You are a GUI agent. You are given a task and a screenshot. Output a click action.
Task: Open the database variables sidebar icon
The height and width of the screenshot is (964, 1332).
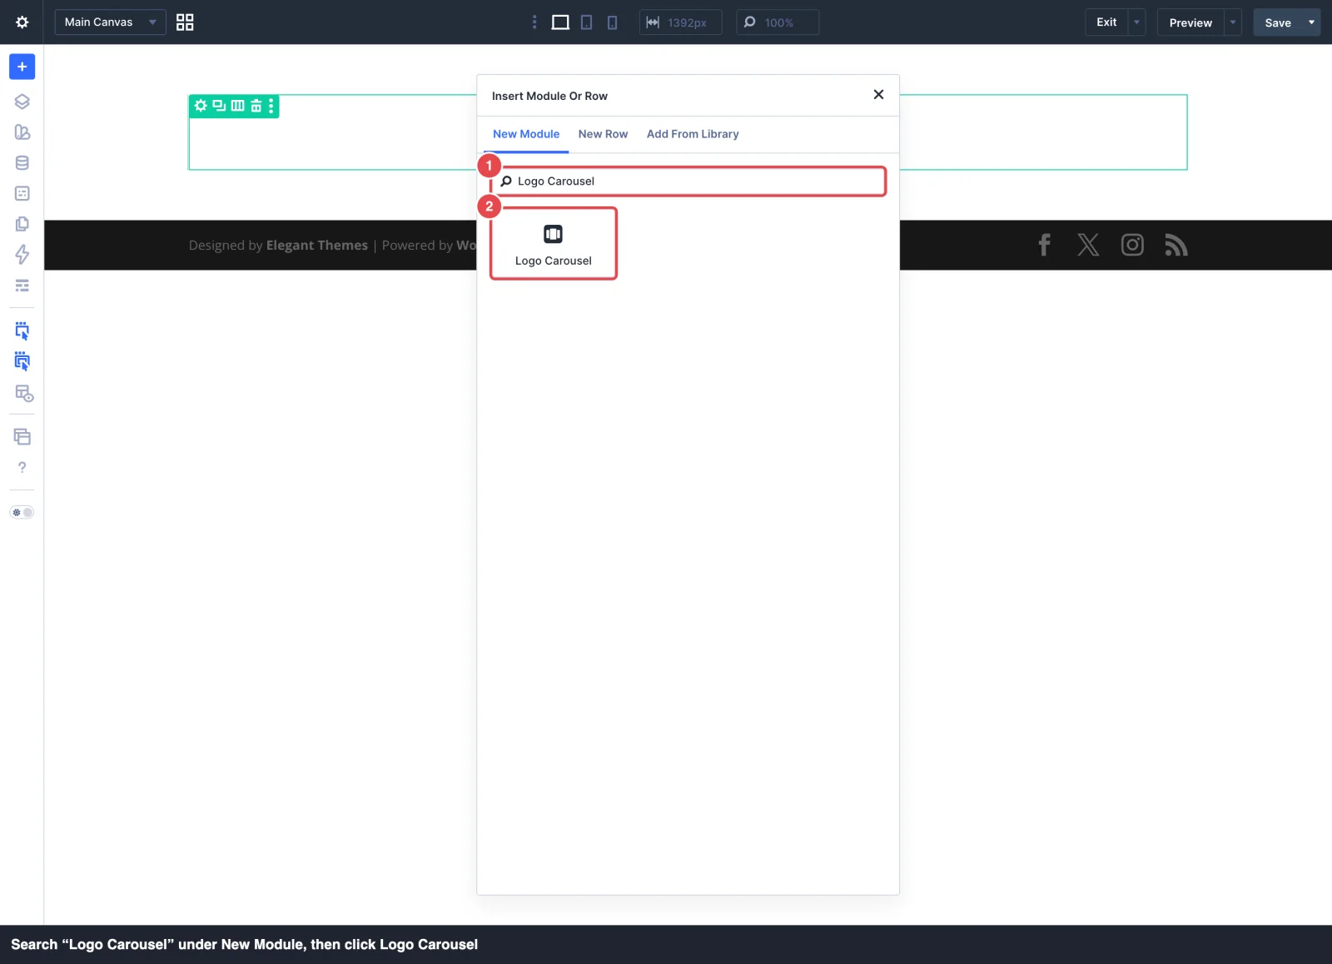[x=22, y=163]
